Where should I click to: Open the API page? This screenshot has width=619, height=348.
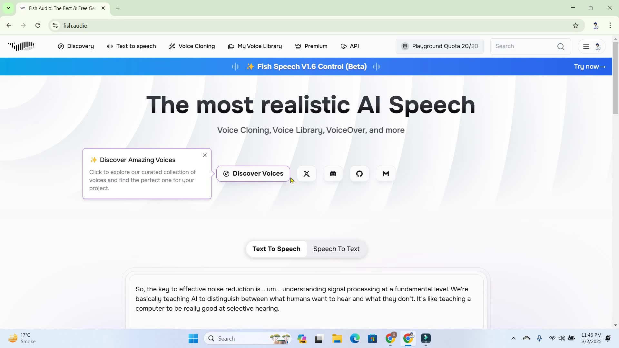(x=350, y=46)
